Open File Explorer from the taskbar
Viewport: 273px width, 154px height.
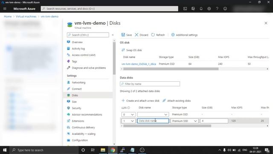pos(103,150)
